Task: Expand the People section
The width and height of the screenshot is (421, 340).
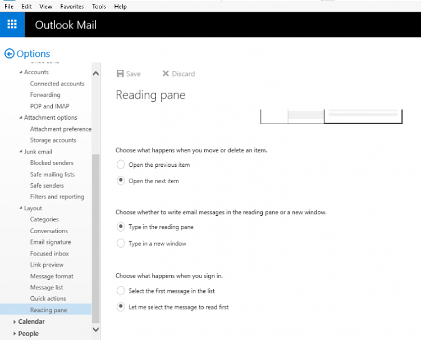Action: (x=15, y=334)
